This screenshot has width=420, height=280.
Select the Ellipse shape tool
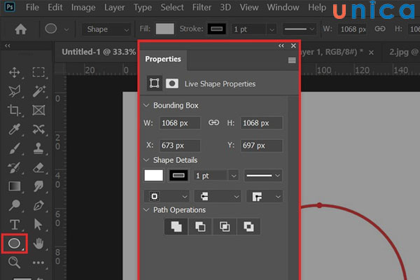(x=15, y=244)
